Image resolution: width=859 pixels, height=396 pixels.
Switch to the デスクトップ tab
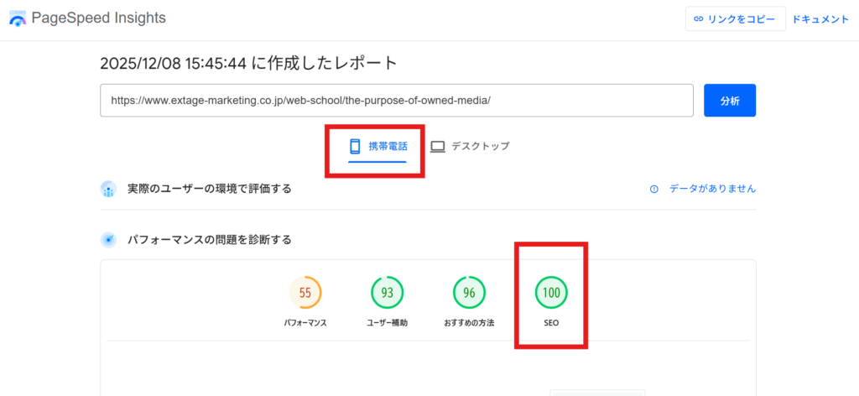(470, 146)
